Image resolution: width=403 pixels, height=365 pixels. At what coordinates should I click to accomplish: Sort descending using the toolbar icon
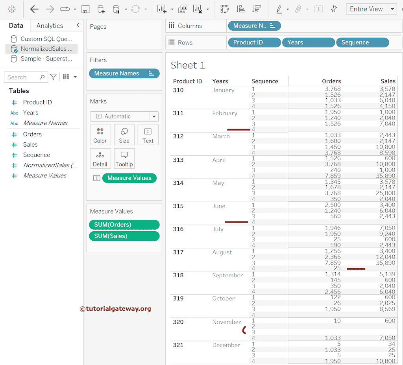(x=257, y=9)
